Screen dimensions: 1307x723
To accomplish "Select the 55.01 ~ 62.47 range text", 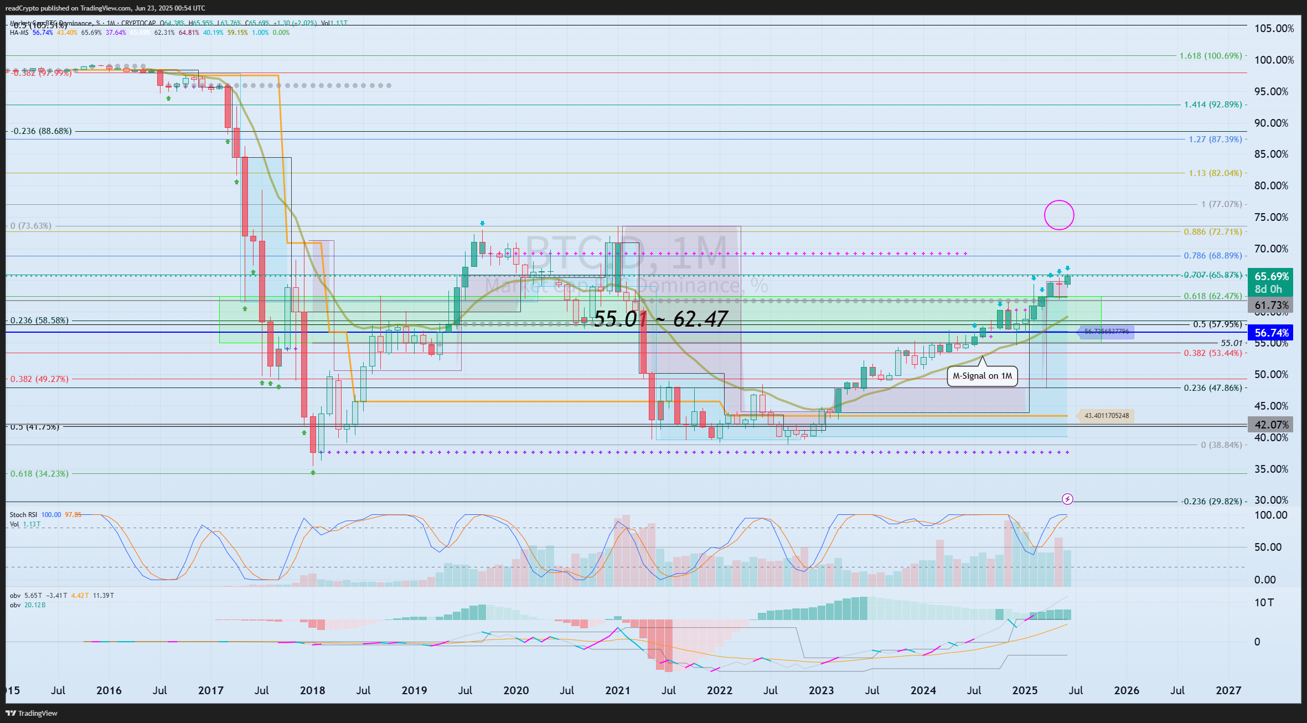I will pos(660,319).
